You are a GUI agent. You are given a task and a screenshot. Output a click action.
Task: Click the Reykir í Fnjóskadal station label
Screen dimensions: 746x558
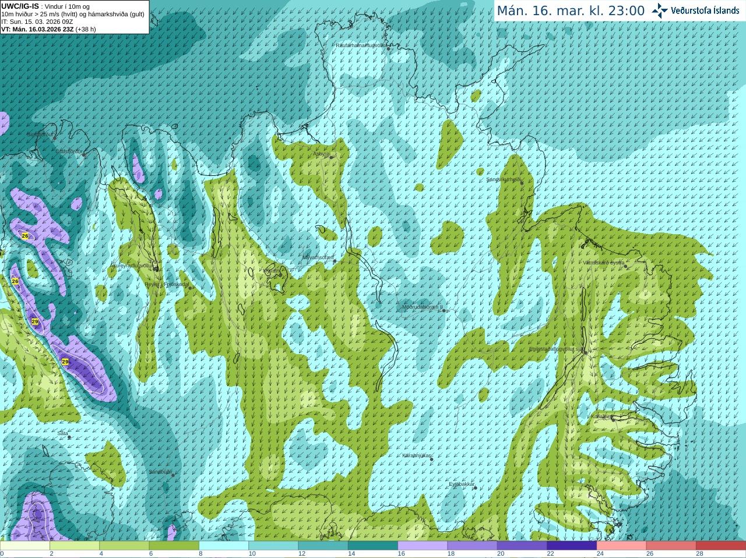click(x=167, y=284)
